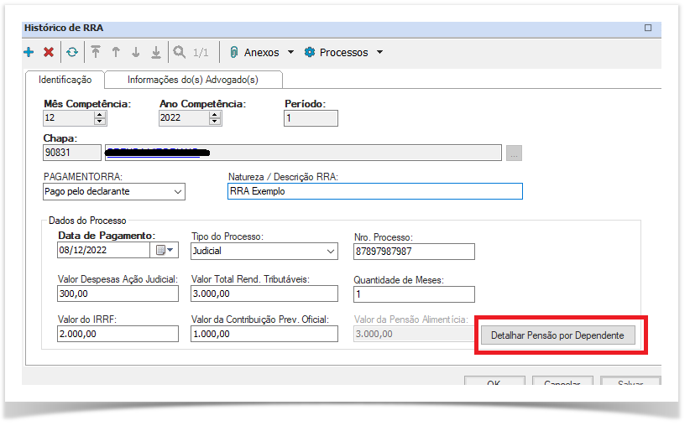This screenshot has width=690, height=426.
Task: Open the Data de Pagamento calendar picker
Action: (165, 250)
